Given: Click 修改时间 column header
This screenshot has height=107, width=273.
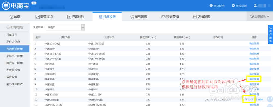Looking at the screenshot, I should coord(218,37).
